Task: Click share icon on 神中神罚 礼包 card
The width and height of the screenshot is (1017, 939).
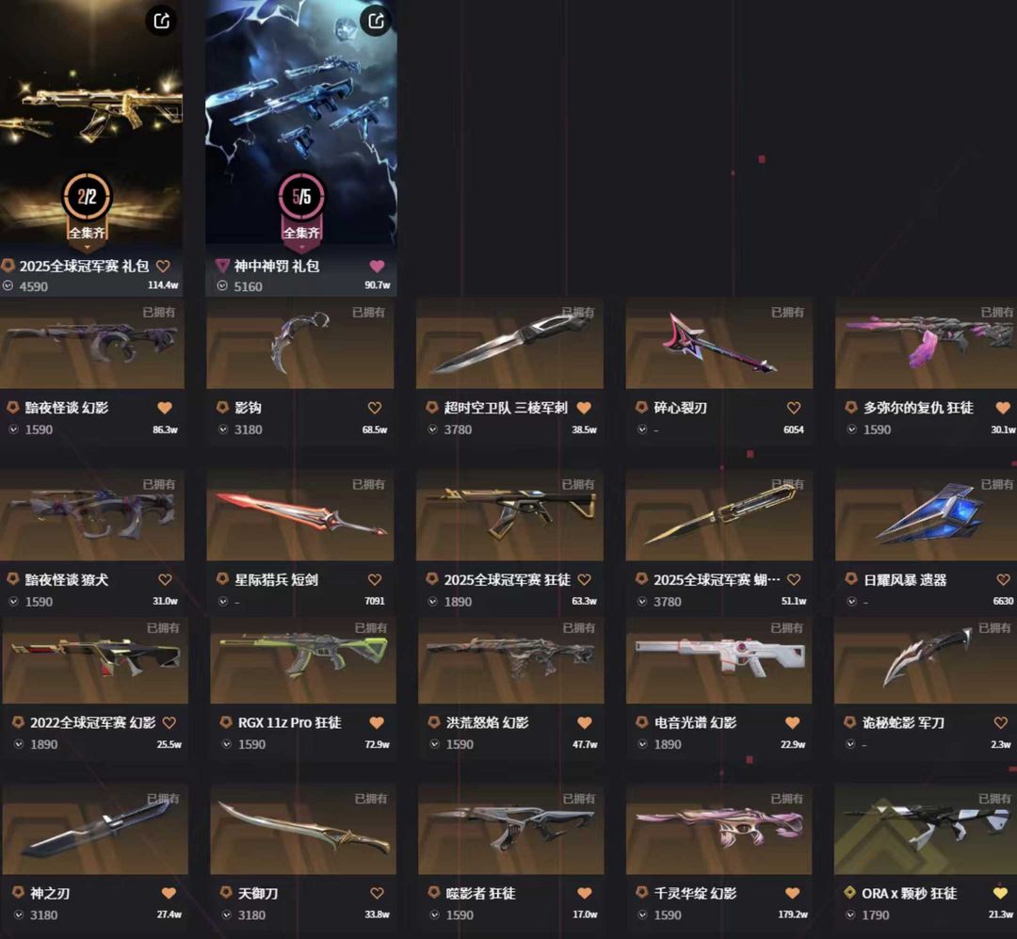Action: (x=376, y=21)
